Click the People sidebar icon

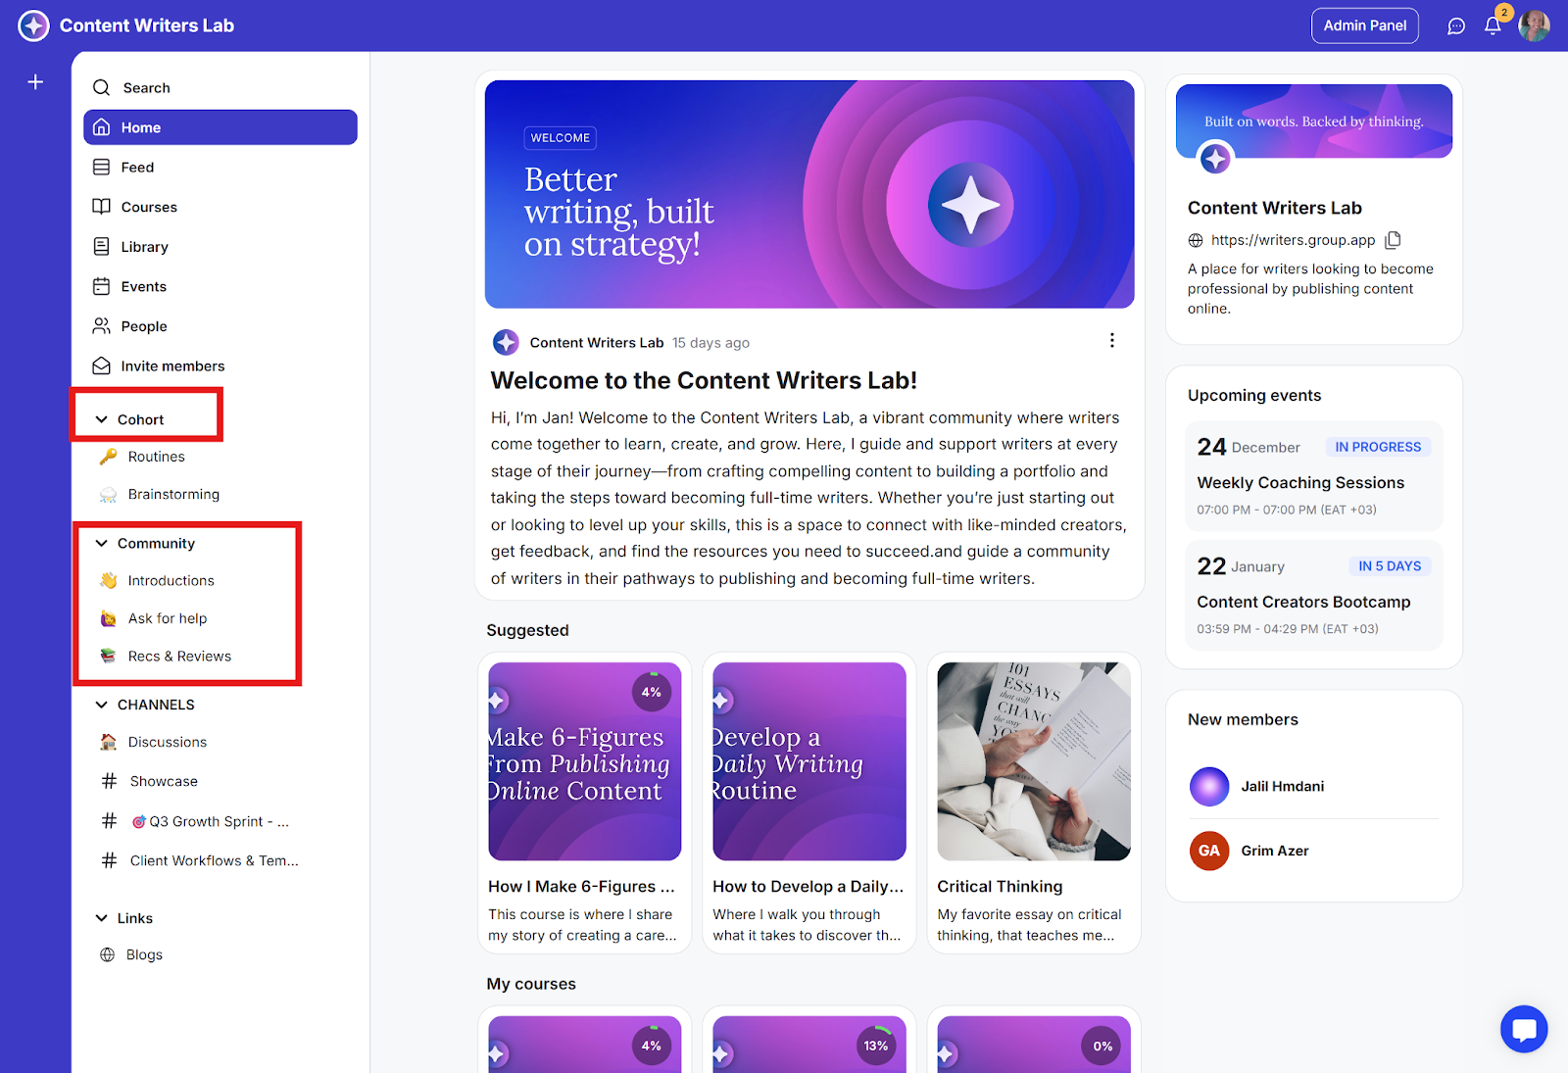pyautogui.click(x=101, y=326)
